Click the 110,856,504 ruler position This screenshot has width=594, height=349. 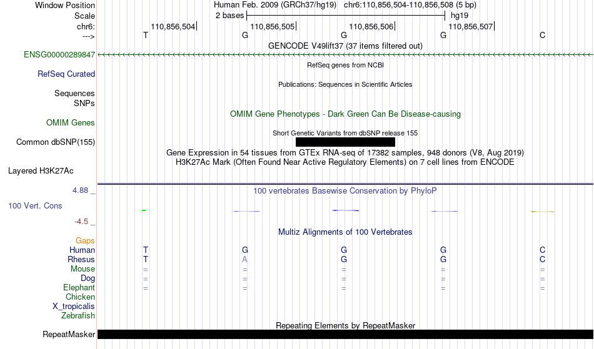[x=173, y=26]
